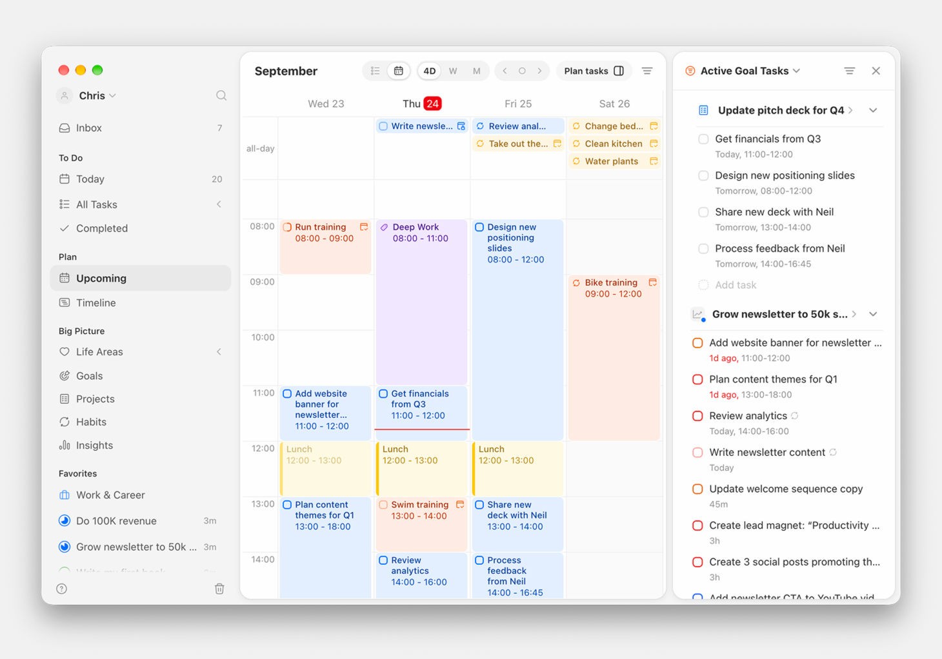
Task: Open Inbox in the sidebar
Action: pos(141,128)
